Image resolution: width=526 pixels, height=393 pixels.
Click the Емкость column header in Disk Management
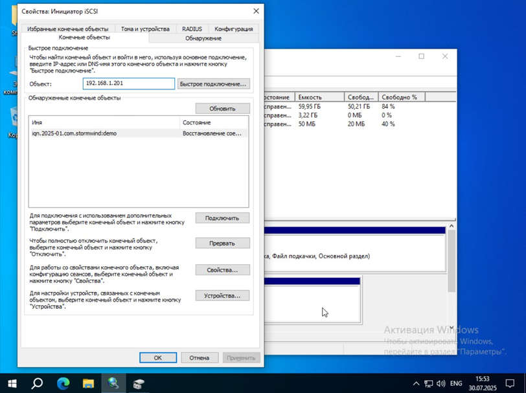tap(320, 97)
